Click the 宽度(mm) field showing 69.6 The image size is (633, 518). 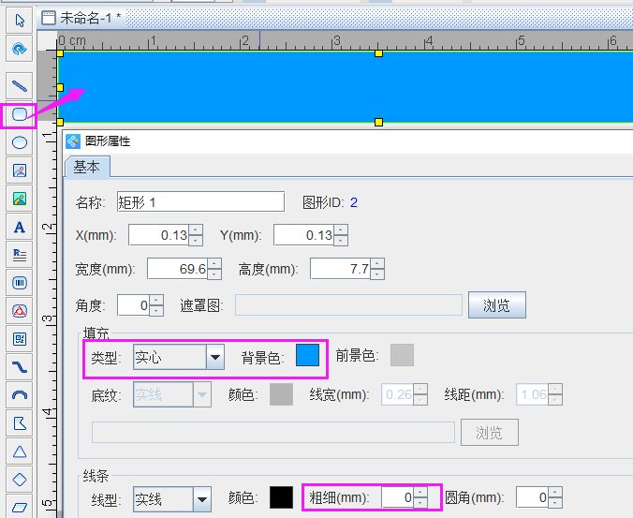tap(177, 269)
